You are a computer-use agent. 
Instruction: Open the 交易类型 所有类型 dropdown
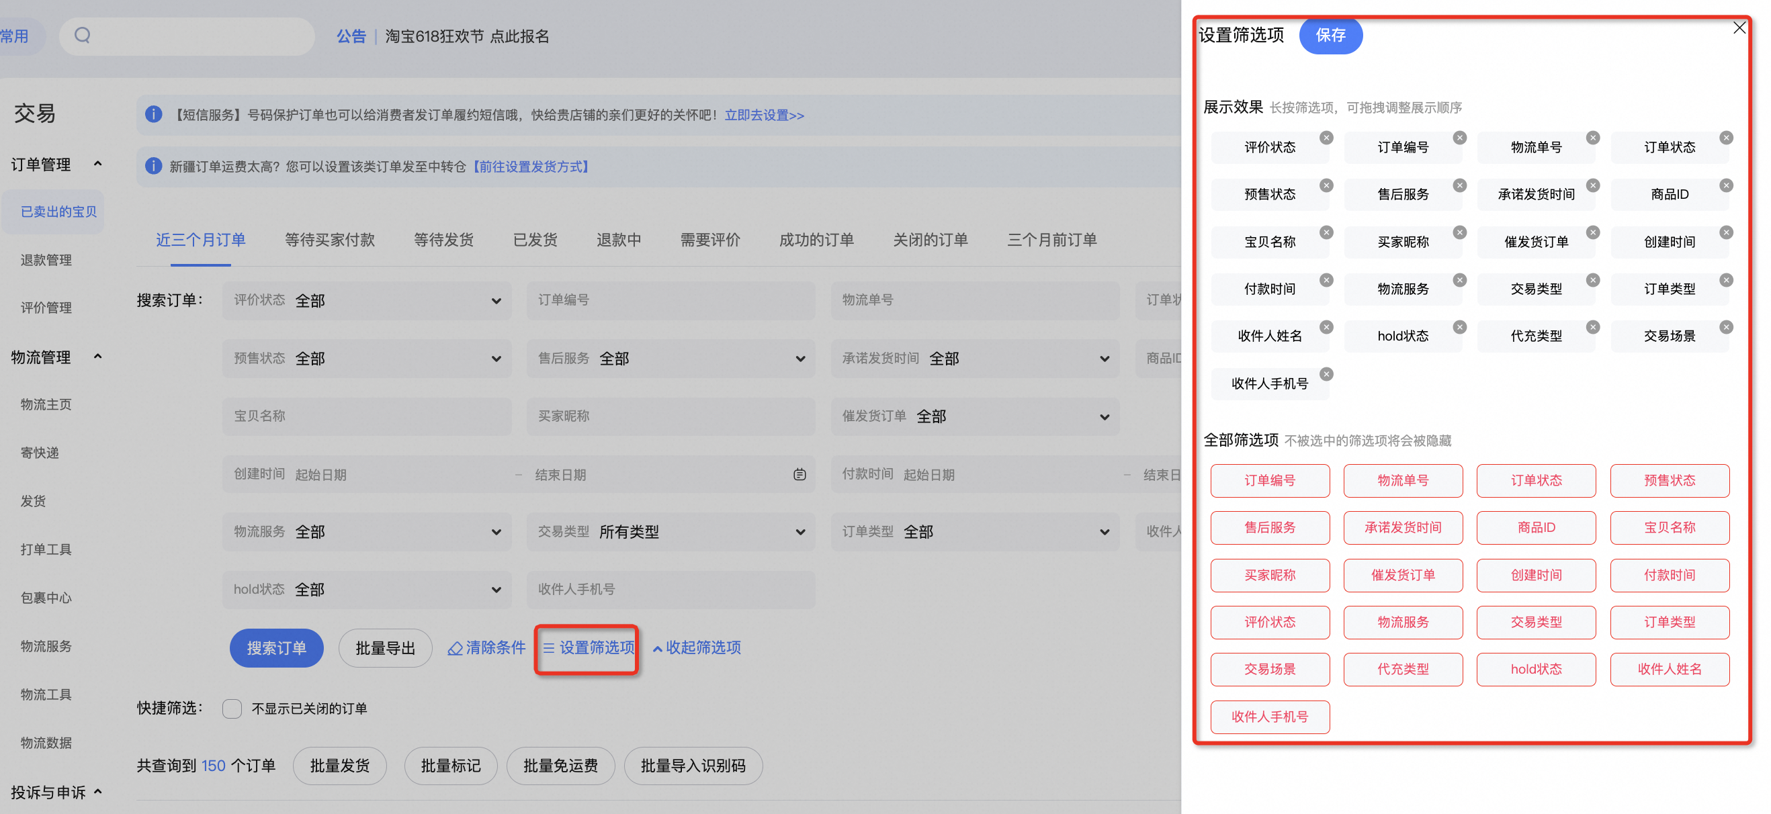click(671, 531)
